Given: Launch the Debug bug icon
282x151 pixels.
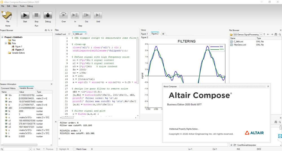Looking at the screenshot, I should click(x=48, y=15).
